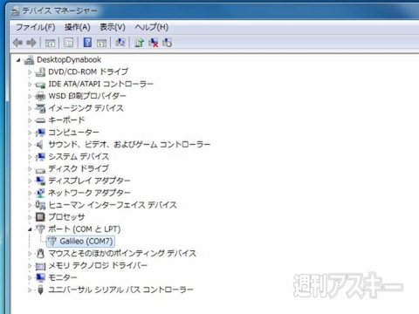Expand the ネットワーク アダプター node
419x314 pixels.
click(x=30, y=193)
